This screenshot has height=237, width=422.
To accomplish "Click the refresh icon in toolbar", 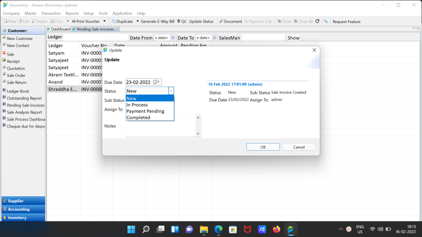I will pyautogui.click(x=317, y=21).
